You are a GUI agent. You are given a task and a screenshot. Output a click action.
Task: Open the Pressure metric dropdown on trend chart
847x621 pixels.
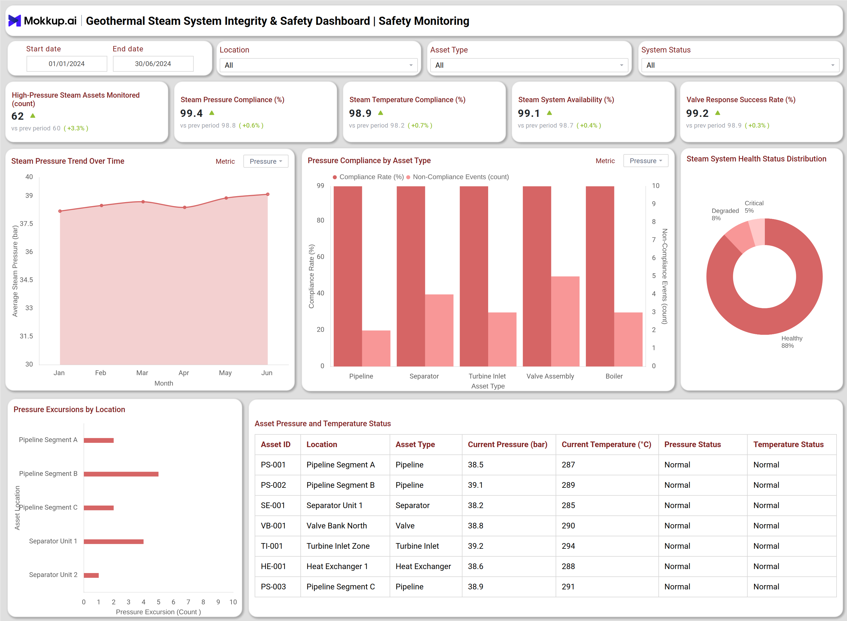pos(266,161)
